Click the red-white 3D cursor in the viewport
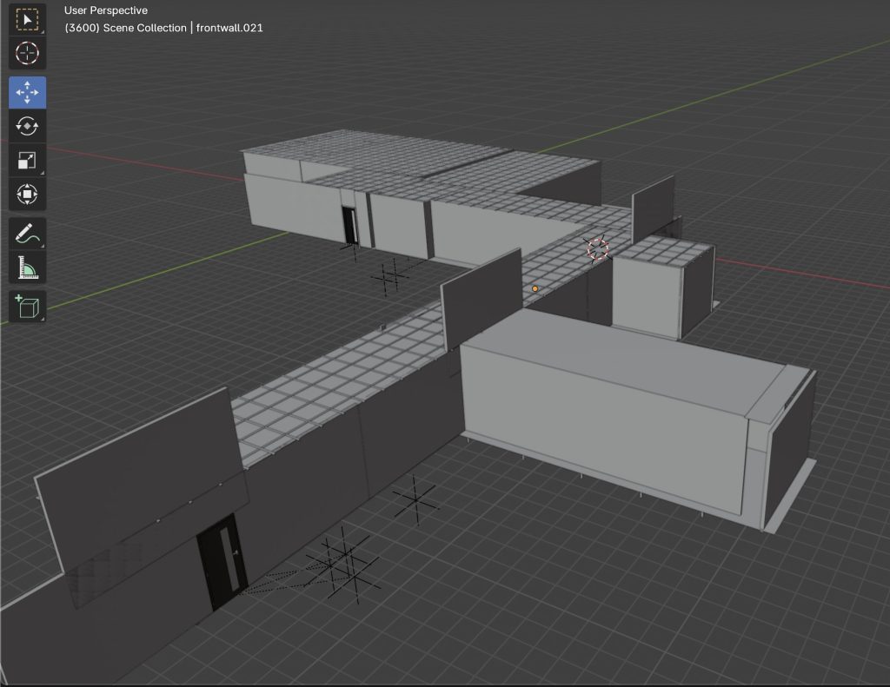The image size is (890, 687). 597,249
